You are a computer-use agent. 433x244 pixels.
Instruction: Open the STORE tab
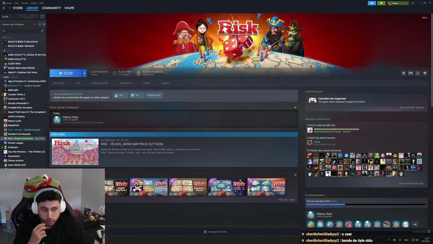point(18,8)
